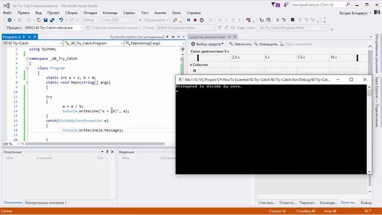382x215 pixels.
Task: Open the Анализ menu
Action: pos(160,13)
